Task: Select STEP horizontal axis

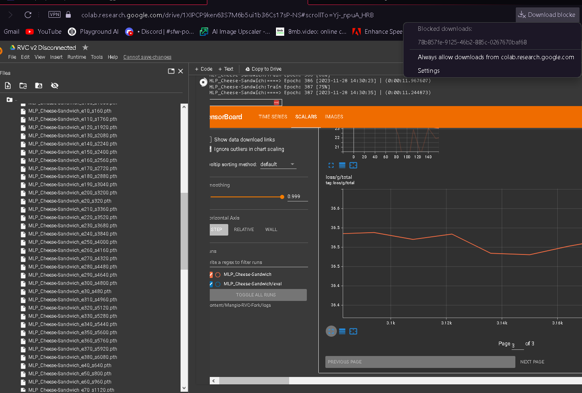Action: coord(218,229)
